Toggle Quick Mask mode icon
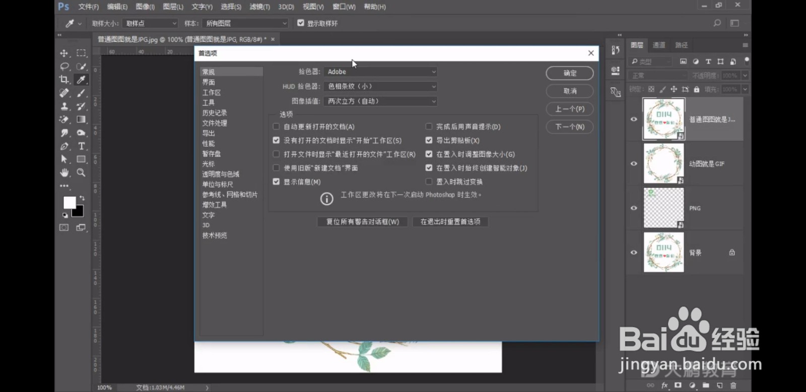 coord(64,228)
